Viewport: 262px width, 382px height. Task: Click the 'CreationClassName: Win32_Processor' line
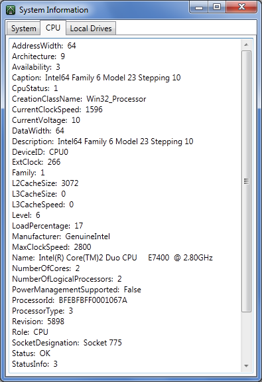coord(79,99)
